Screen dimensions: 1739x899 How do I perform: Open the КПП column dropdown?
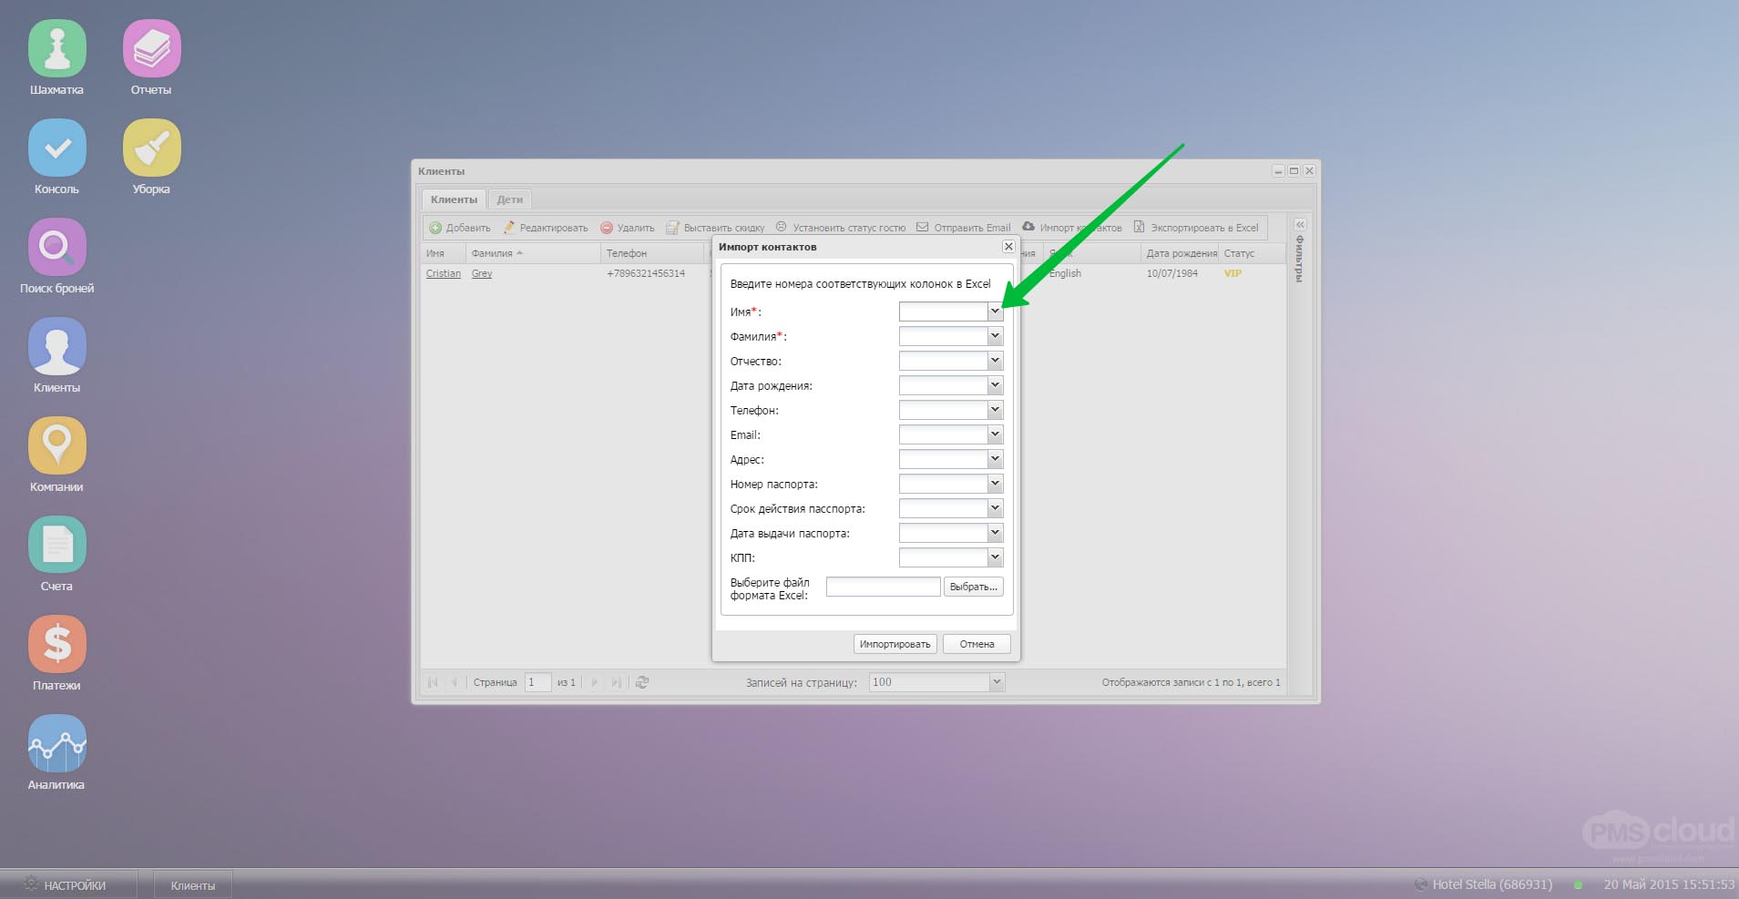(x=995, y=557)
